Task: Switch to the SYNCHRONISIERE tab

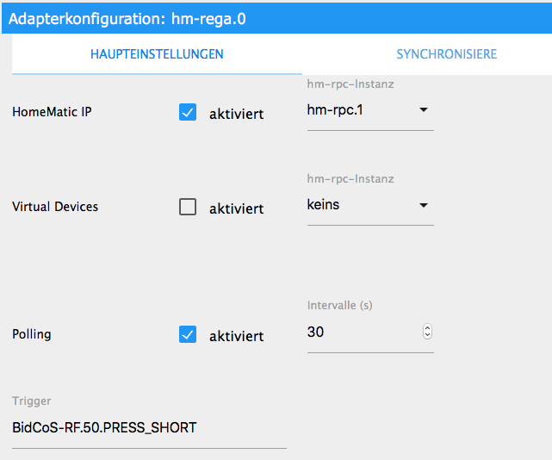Action: [x=446, y=54]
